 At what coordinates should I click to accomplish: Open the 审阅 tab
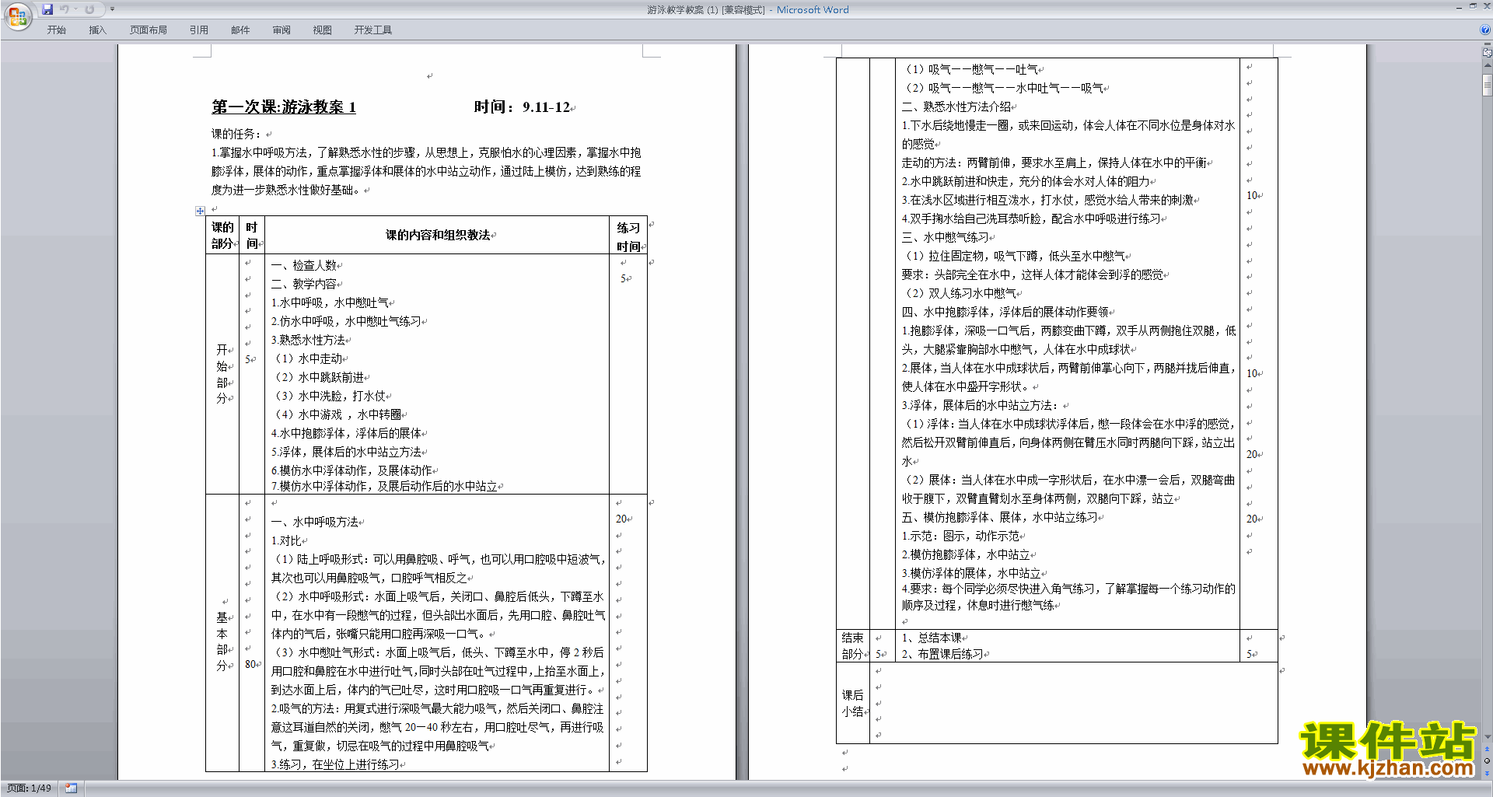click(281, 30)
